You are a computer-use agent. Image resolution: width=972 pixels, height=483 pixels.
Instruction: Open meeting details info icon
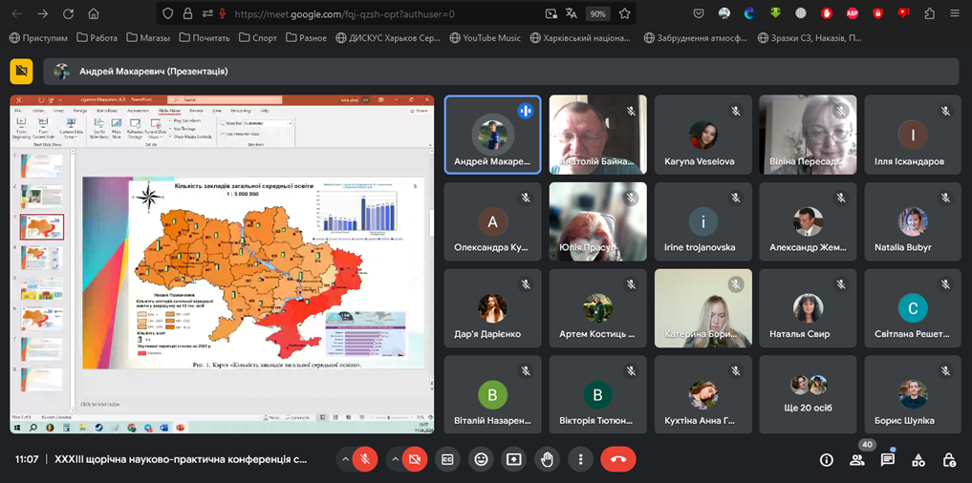point(826,459)
